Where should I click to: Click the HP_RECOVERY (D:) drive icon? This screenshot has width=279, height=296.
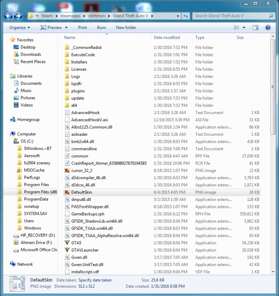coord(16,236)
